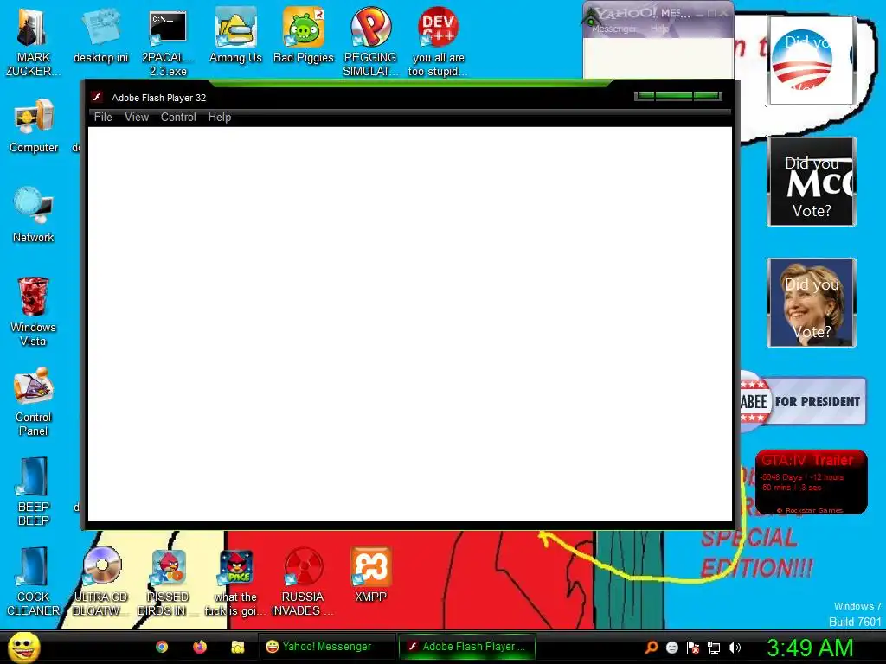Select the Network desktop icon
Viewport: 886px width, 664px height.
tap(34, 215)
